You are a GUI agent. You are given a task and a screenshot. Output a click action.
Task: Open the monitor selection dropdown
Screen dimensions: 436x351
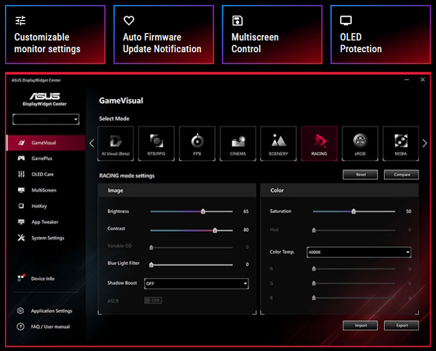(46, 119)
